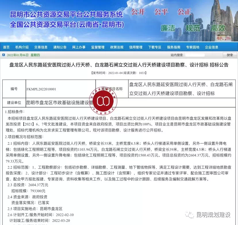
Task: Open the 首页 menu item
Action: click(x=6, y=47)
